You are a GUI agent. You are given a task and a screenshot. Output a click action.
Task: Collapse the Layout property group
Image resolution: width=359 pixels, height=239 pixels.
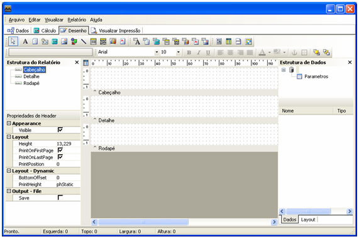9,136
